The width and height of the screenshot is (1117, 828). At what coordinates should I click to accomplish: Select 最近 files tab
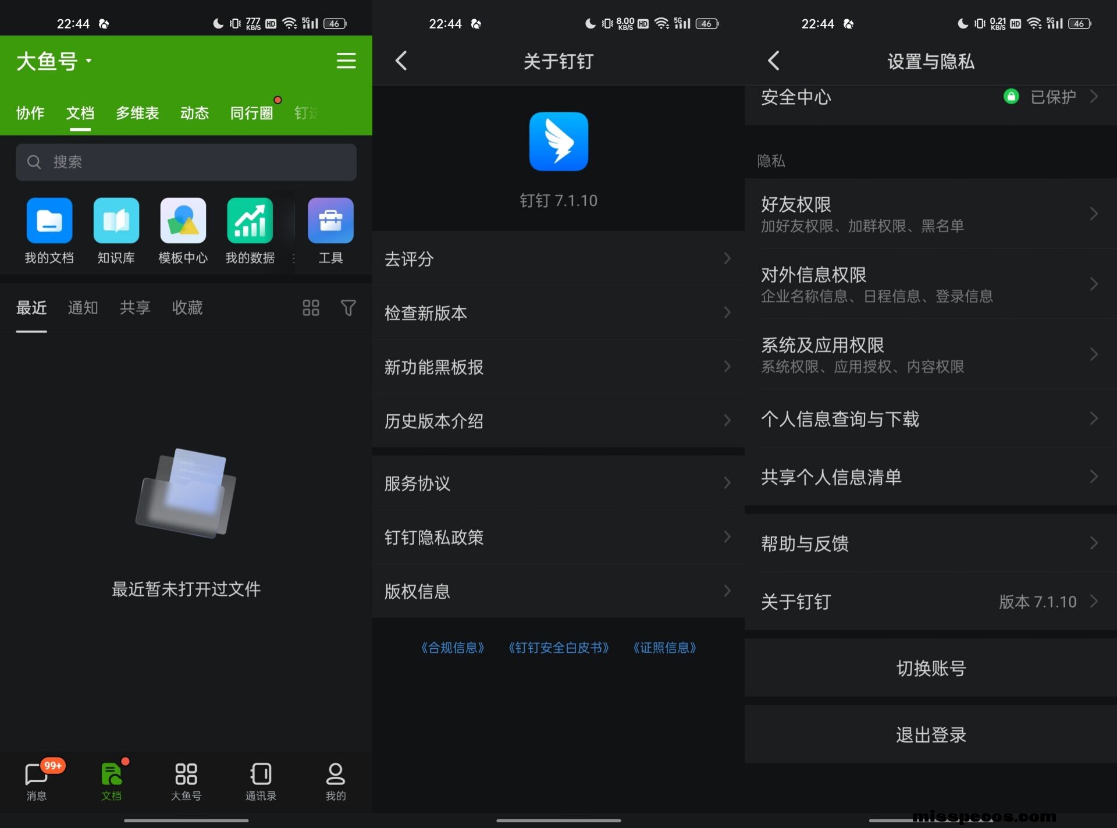coord(31,308)
